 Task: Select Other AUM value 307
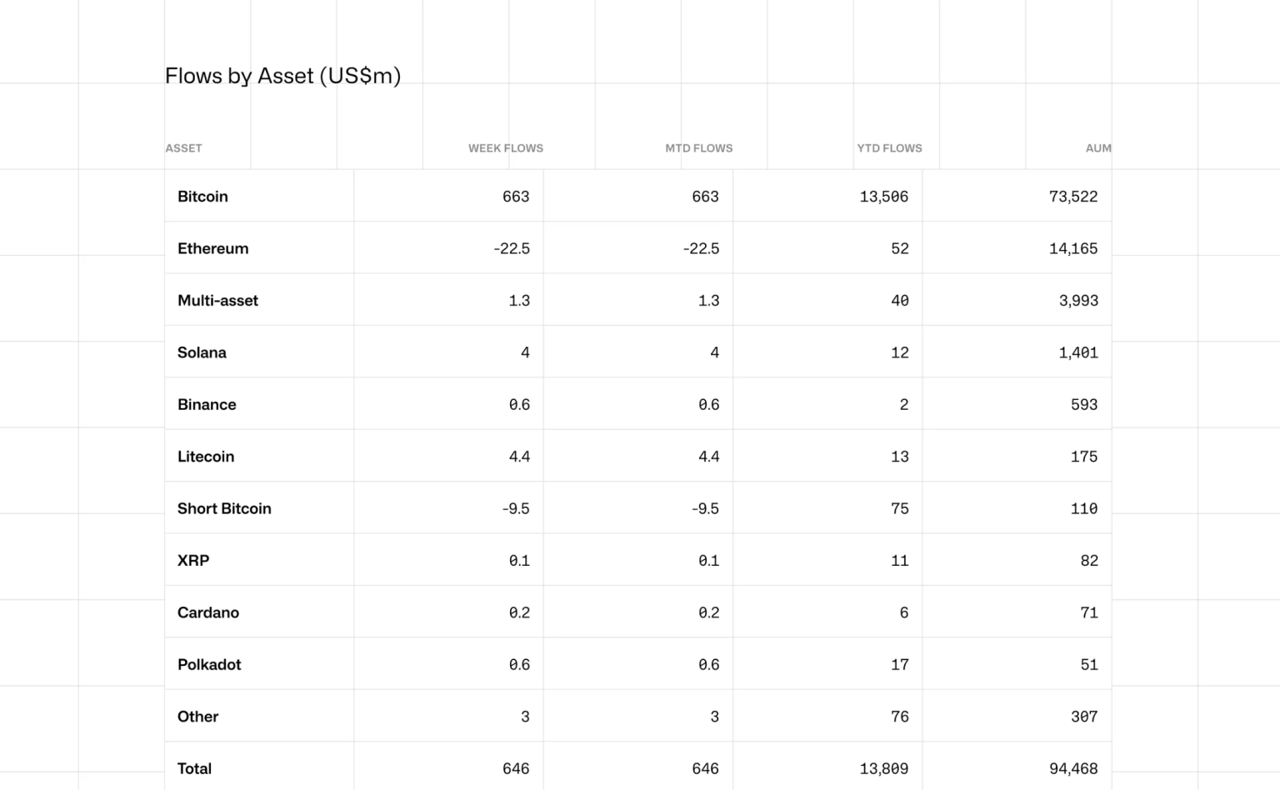pos(1084,717)
